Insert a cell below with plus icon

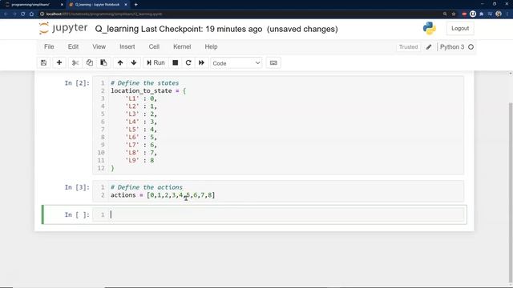pos(59,62)
